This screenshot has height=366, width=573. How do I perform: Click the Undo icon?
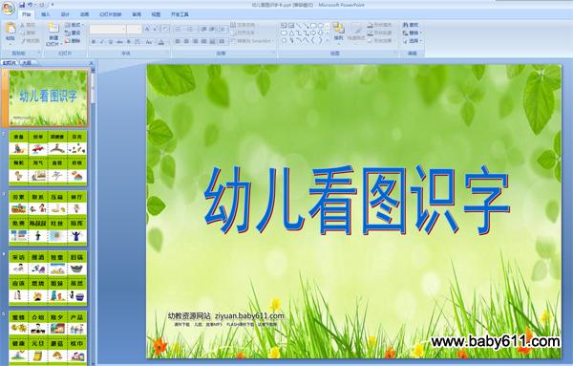click(31, 5)
